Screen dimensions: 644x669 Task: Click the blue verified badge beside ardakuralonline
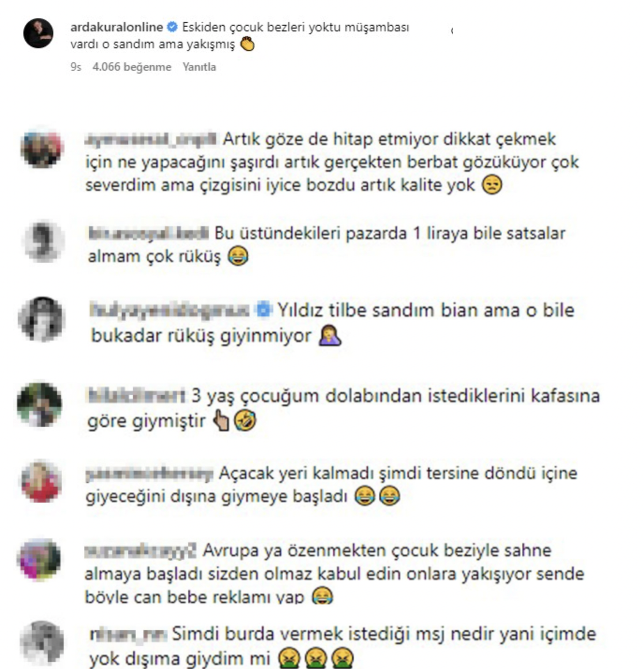[x=172, y=27]
